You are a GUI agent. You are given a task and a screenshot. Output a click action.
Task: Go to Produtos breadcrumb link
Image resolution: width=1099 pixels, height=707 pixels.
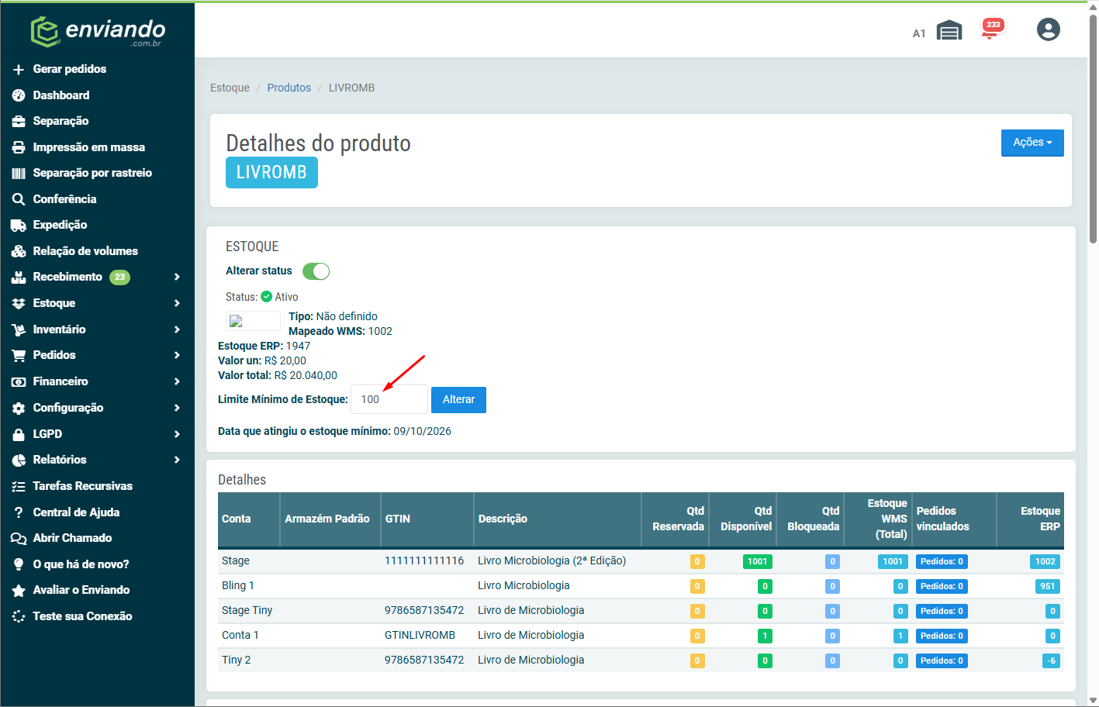click(289, 88)
